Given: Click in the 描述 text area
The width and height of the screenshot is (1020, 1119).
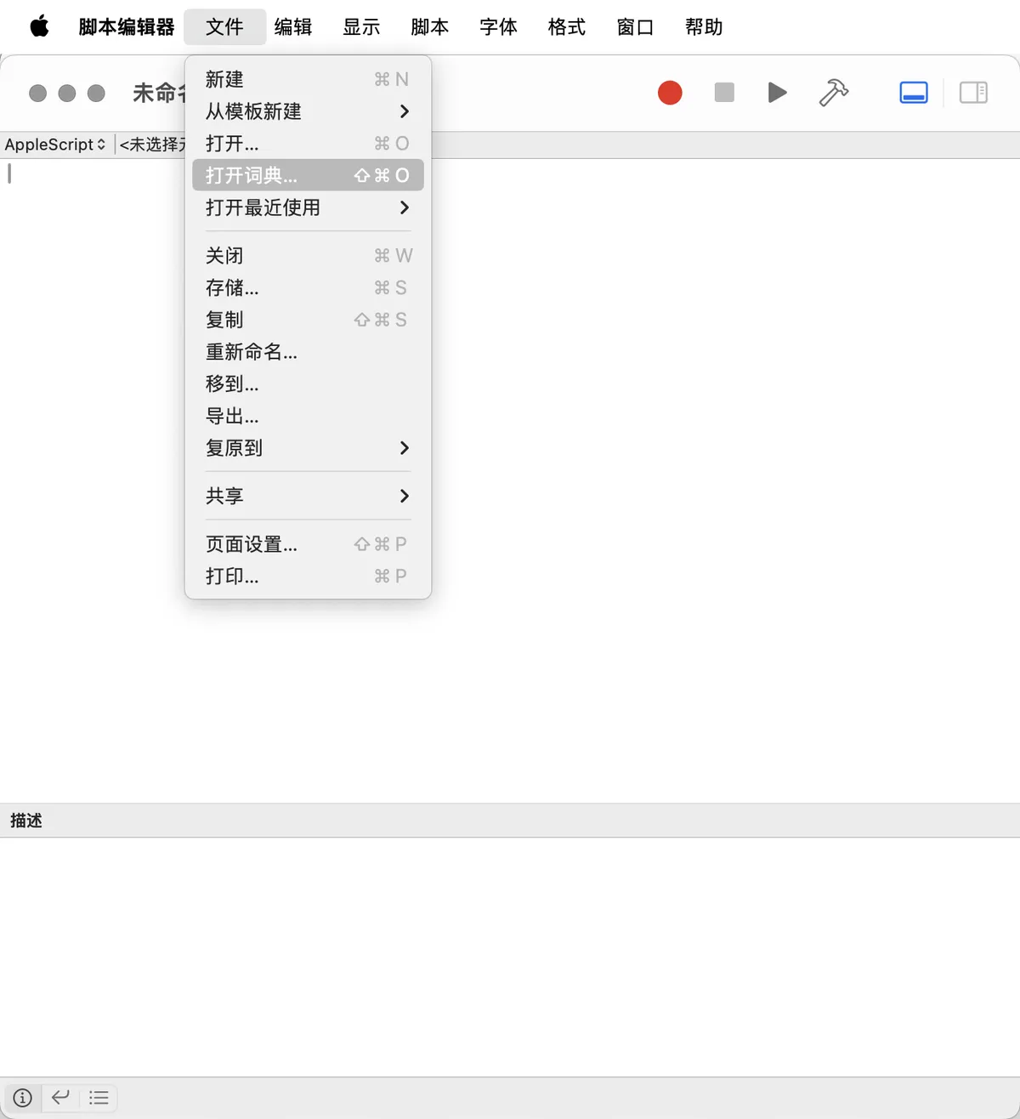Looking at the screenshot, I should tap(510, 957).
